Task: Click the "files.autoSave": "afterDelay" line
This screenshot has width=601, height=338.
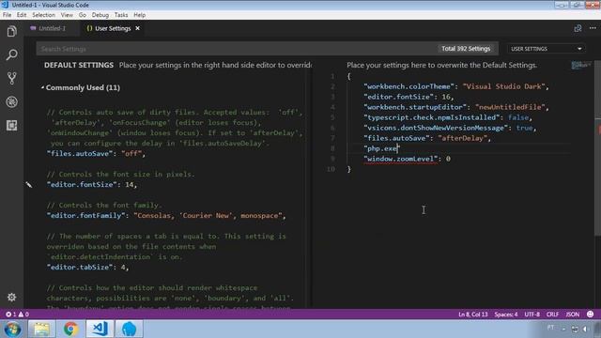Action: point(427,138)
